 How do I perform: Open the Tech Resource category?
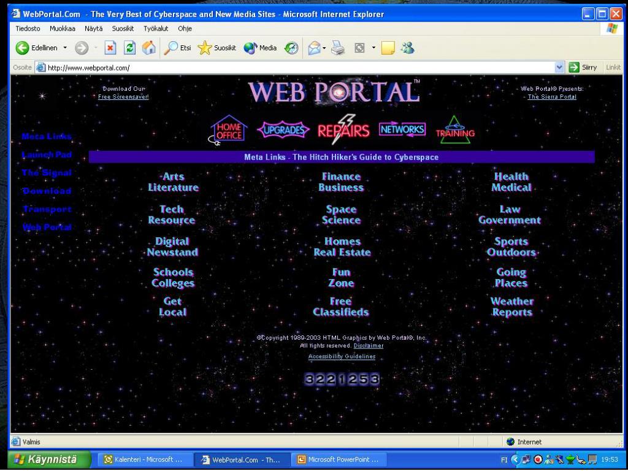172,215
